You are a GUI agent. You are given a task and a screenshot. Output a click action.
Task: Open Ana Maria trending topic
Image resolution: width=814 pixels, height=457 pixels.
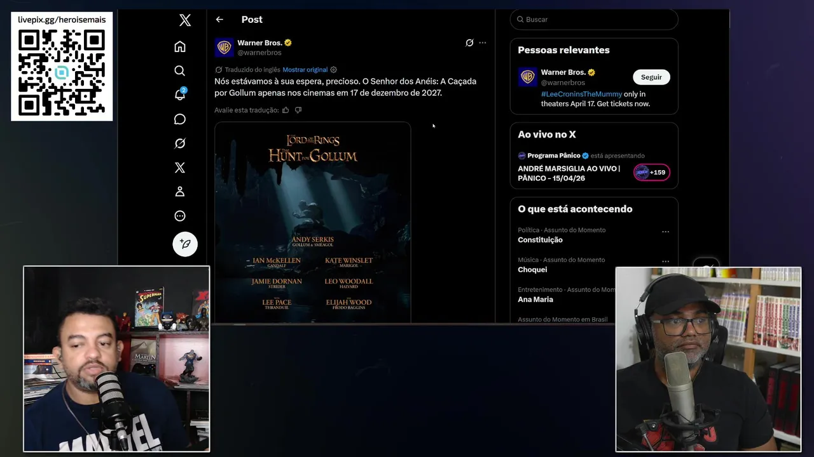(x=535, y=300)
